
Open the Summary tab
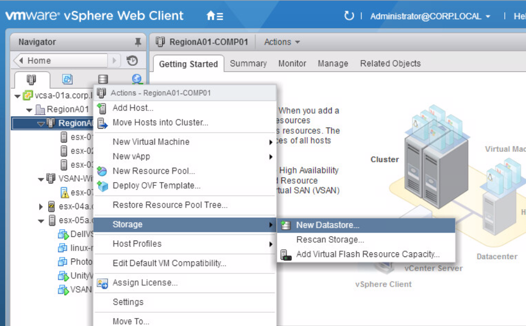[x=248, y=64]
